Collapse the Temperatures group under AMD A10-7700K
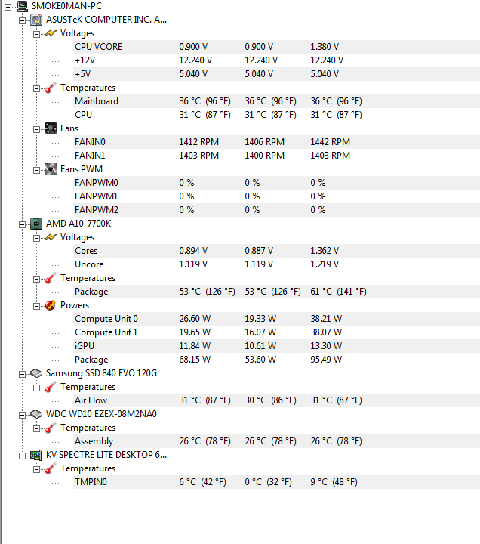Viewport: 480px width, 544px height. click(x=36, y=279)
